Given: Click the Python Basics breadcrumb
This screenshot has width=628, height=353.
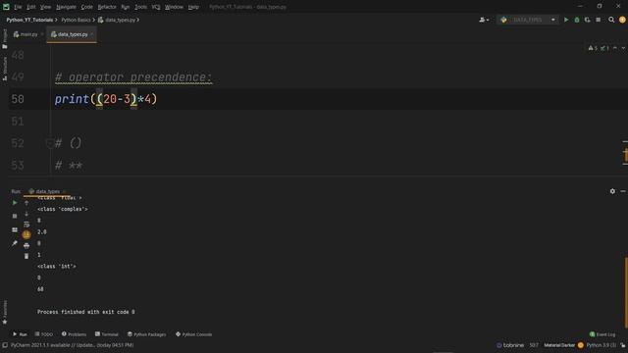Looking at the screenshot, I should tap(76, 20).
